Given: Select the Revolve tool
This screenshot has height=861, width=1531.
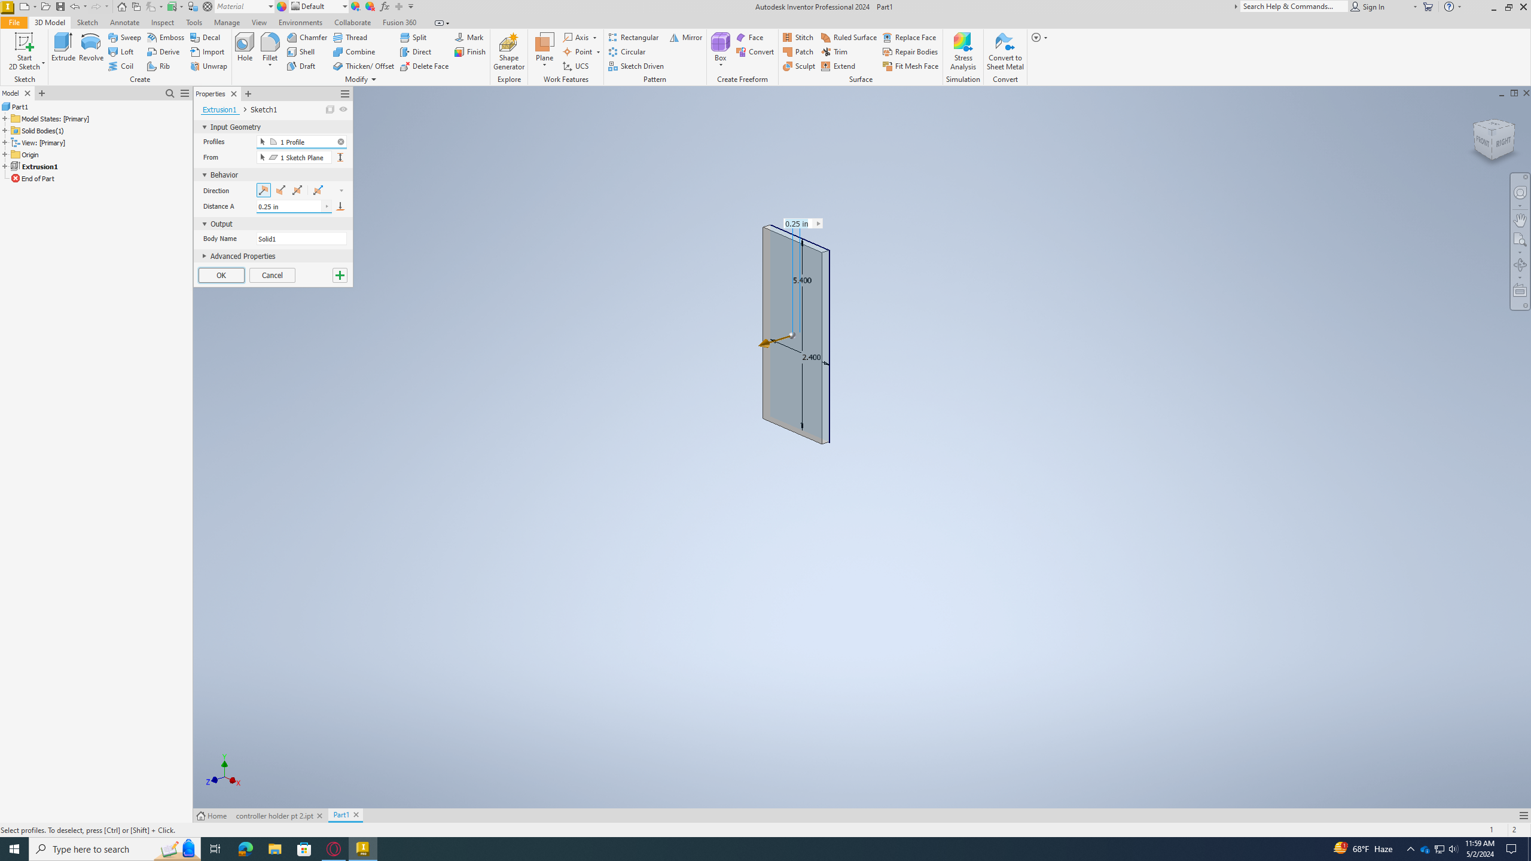Looking at the screenshot, I should coord(91,47).
